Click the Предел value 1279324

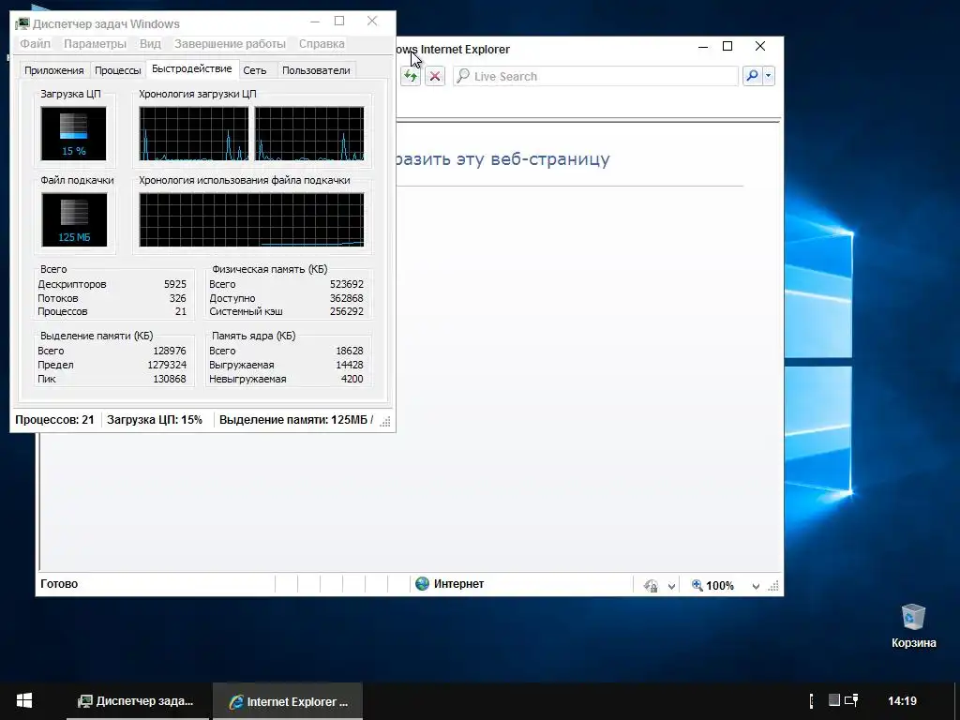point(167,365)
